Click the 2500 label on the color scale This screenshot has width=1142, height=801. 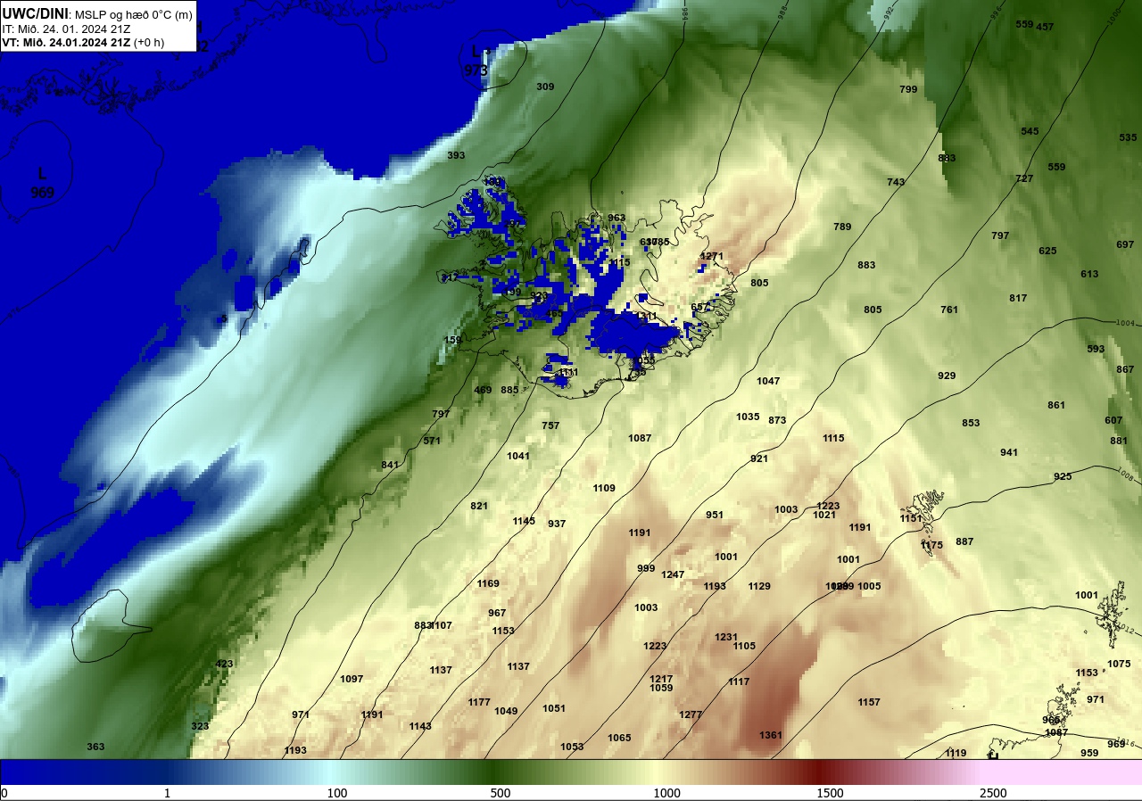[x=993, y=793]
